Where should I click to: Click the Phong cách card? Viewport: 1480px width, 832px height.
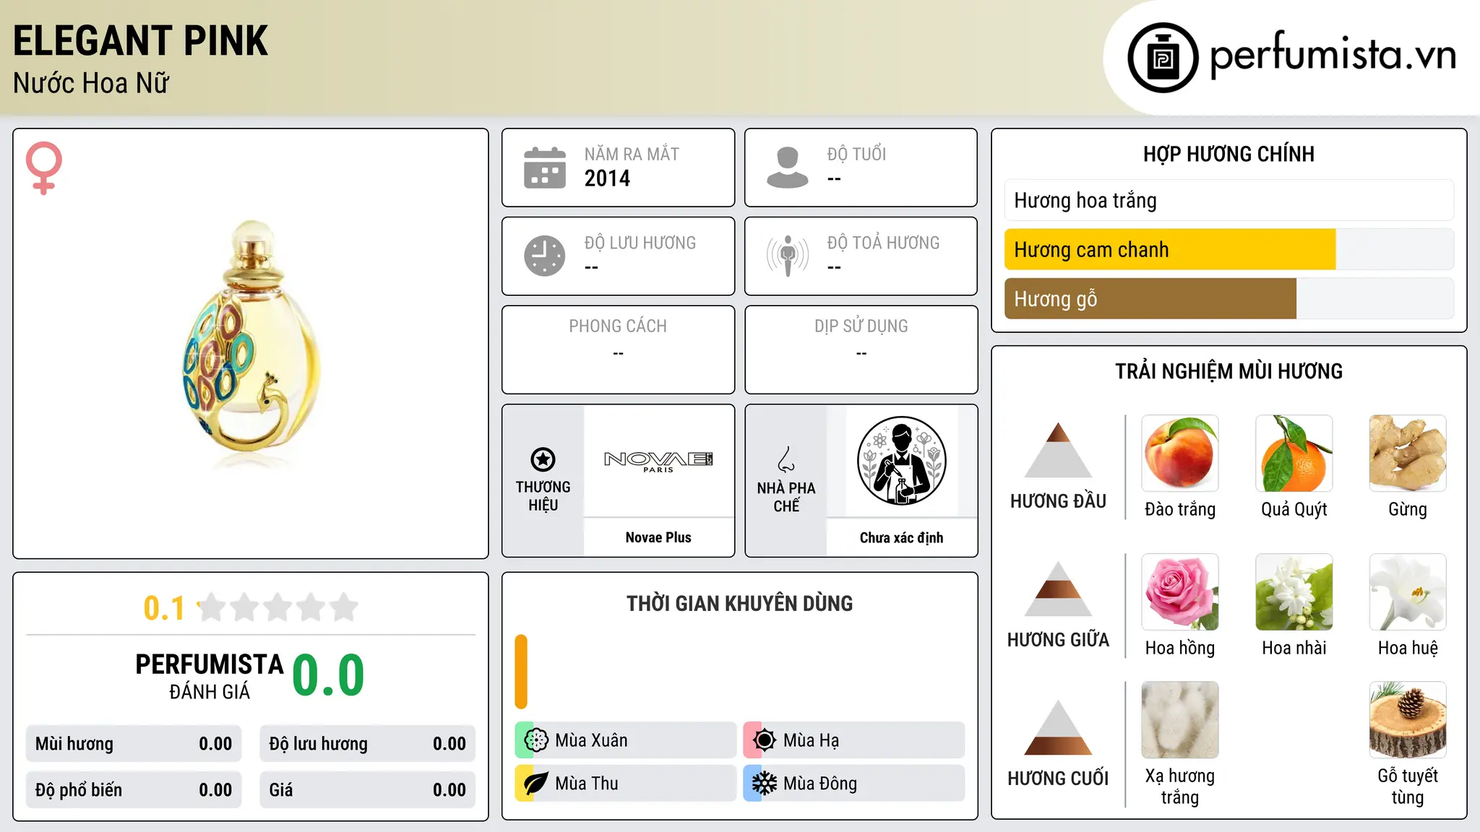point(618,350)
